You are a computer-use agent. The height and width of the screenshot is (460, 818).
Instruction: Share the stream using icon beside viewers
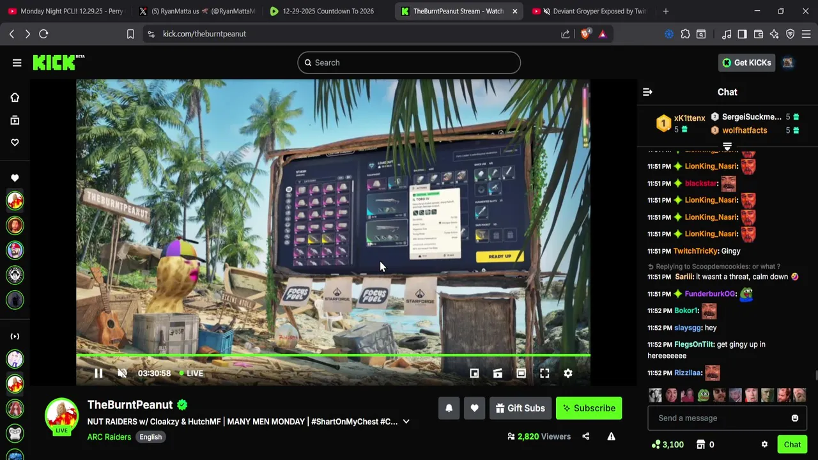coord(585,436)
